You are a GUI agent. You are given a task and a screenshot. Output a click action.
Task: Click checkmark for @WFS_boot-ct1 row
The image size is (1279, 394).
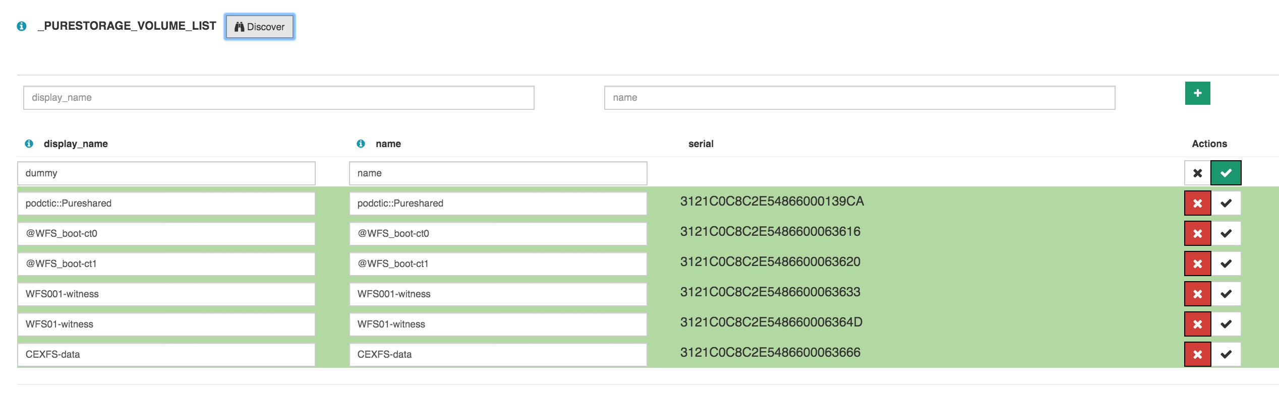1226,264
